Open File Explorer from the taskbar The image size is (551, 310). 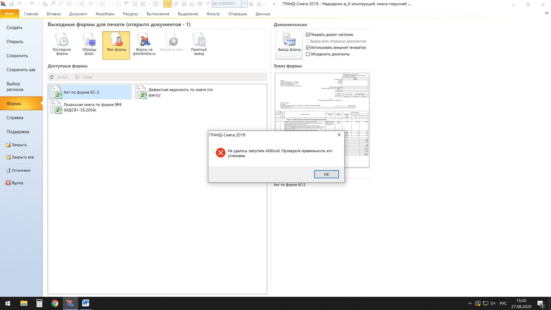point(24,303)
